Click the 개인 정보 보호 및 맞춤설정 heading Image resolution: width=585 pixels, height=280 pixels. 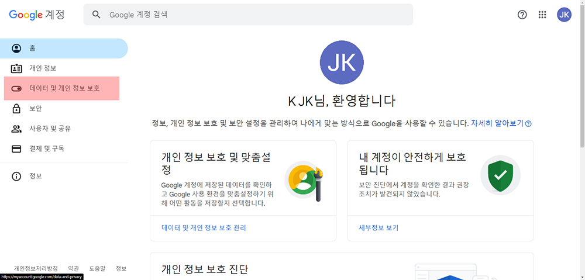217,163
